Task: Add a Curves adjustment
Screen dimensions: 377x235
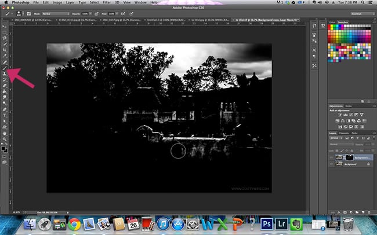Action: (351, 115)
